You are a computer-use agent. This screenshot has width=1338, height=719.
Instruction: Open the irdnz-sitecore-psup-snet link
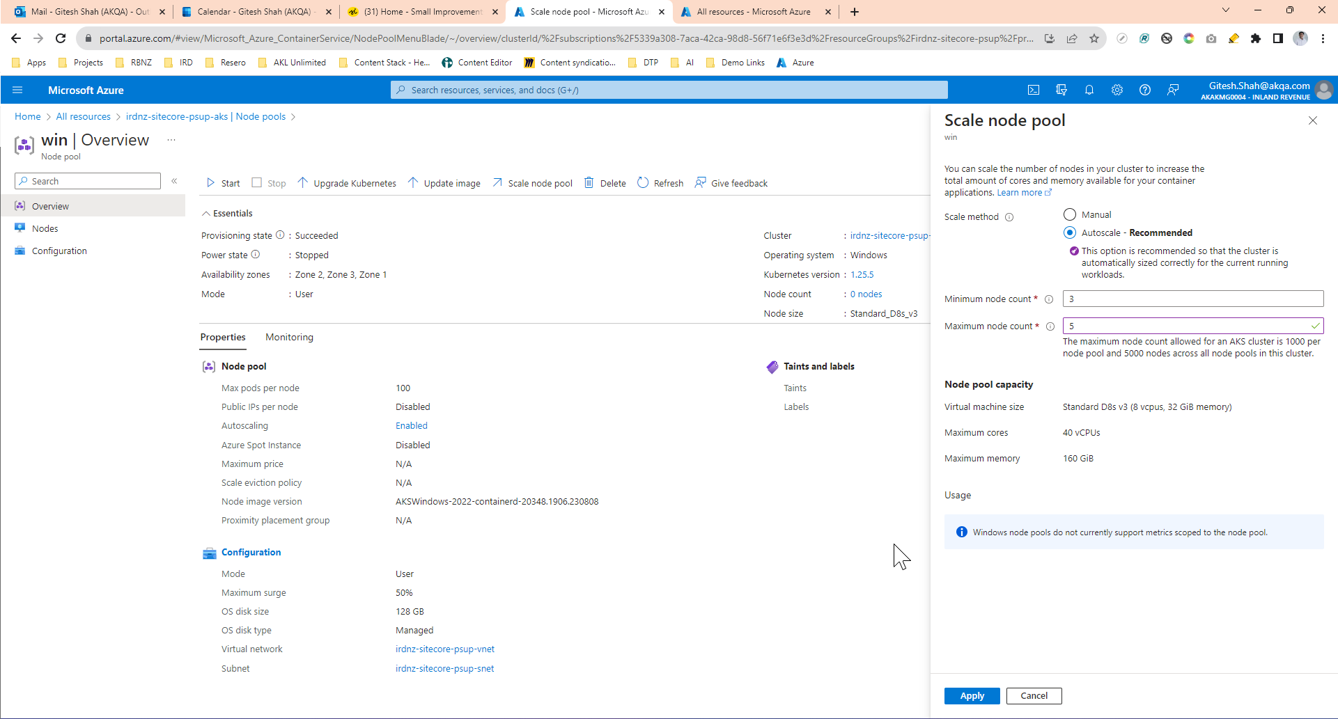(445, 669)
